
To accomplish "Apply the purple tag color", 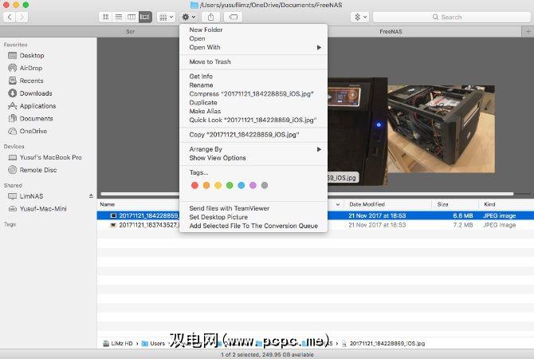I will coord(253,185).
